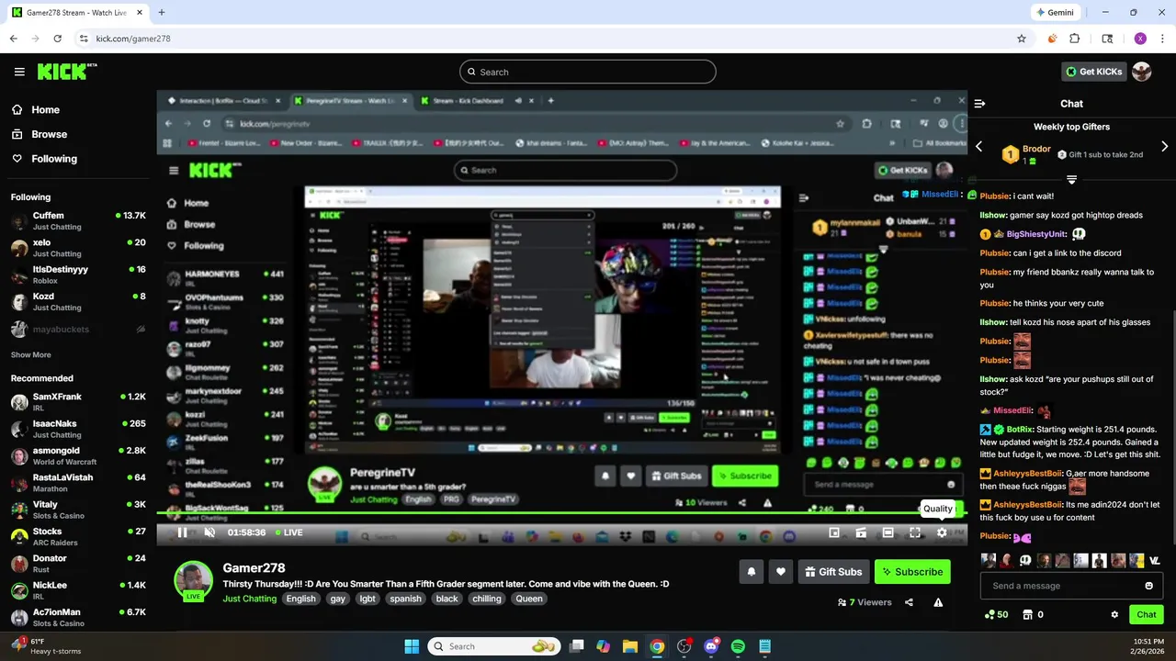This screenshot has width=1176, height=661.
Task: Unmute the stream volume
Action: (x=209, y=532)
